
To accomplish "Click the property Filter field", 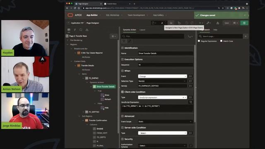I will pyautogui.click(x=153, y=36).
